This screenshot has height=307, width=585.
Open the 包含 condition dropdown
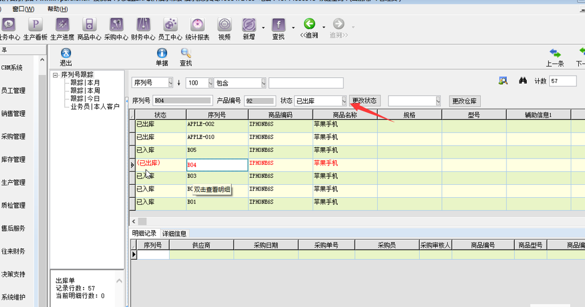point(263,82)
